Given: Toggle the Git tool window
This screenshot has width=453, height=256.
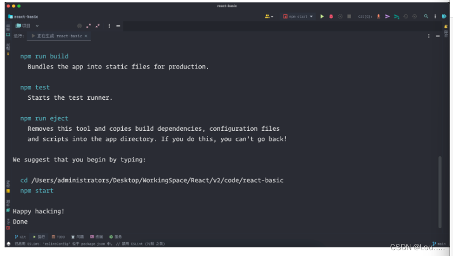Looking at the screenshot, I should point(20,236).
